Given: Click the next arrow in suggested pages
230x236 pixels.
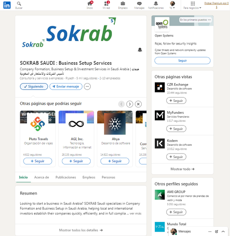Looking at the screenshot, I should pos(130,104).
